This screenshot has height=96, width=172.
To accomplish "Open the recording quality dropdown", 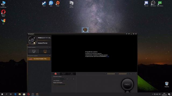I will 59,79.
